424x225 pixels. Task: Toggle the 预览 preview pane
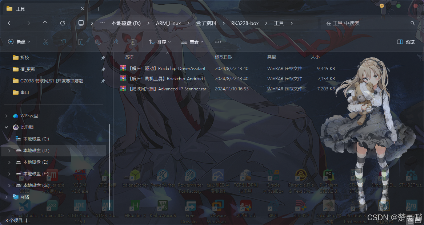pyautogui.click(x=405, y=41)
